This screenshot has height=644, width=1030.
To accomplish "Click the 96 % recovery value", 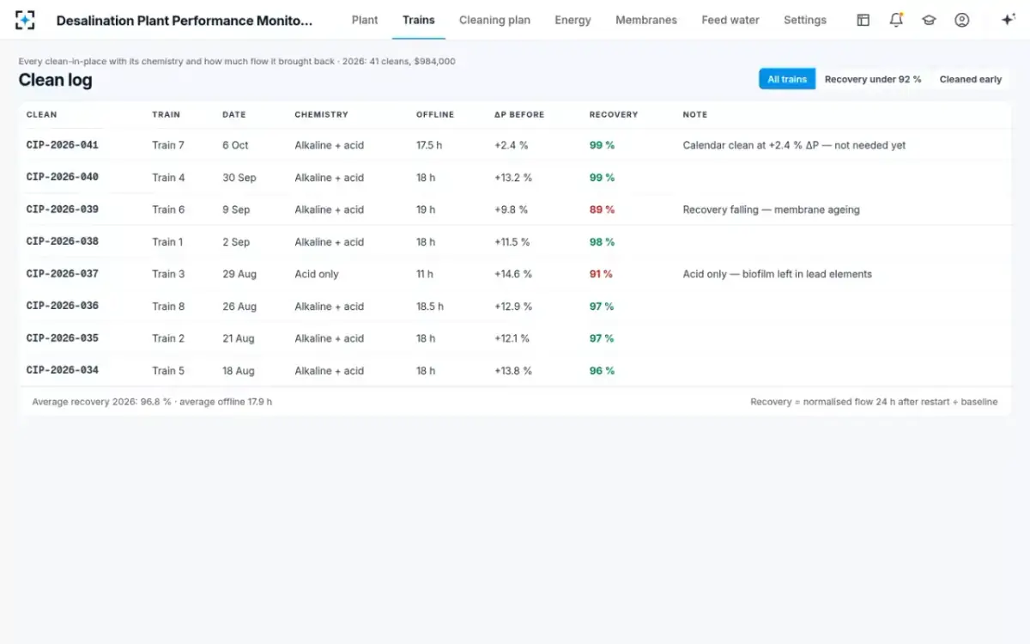I will click(x=602, y=371).
